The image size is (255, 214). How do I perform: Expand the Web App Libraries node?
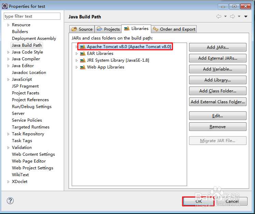click(x=76, y=67)
